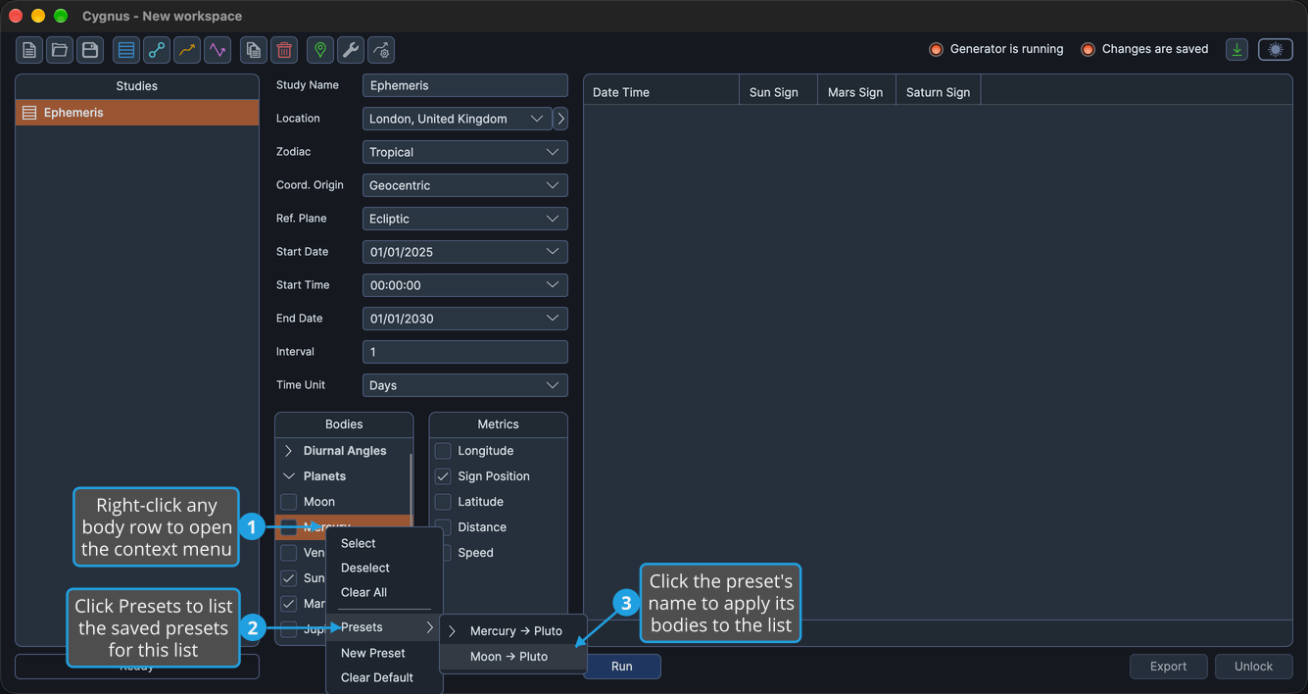Open the Start Time dropdown
This screenshot has width=1308, height=694.
[x=465, y=285]
